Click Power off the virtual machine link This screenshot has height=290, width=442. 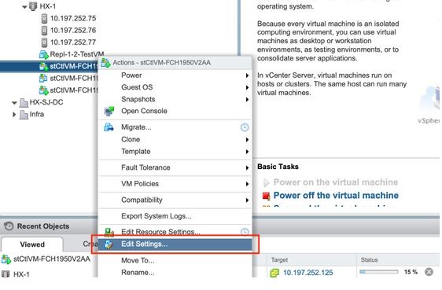tap(336, 196)
